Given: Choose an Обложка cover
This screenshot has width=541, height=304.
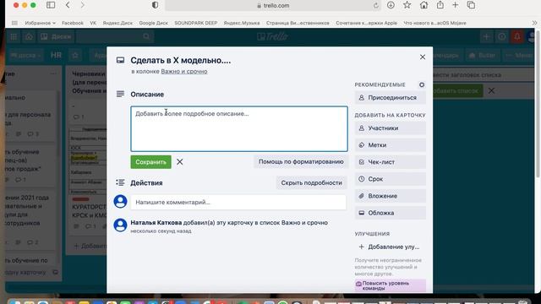Looking at the screenshot, I should [x=390, y=213].
